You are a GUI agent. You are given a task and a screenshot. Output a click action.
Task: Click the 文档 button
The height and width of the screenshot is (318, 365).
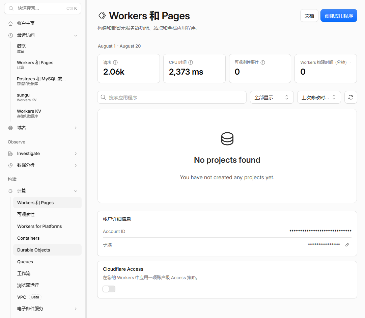click(x=309, y=16)
